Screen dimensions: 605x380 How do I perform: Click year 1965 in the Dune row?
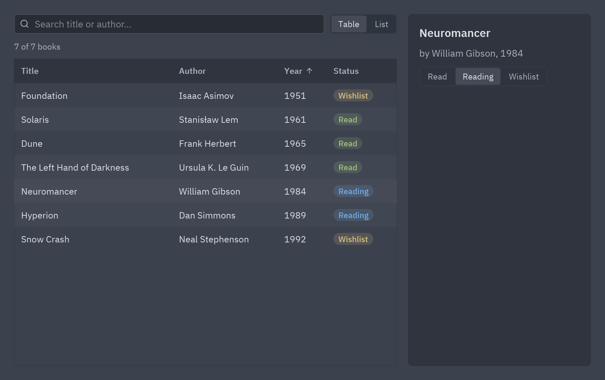pyautogui.click(x=295, y=144)
